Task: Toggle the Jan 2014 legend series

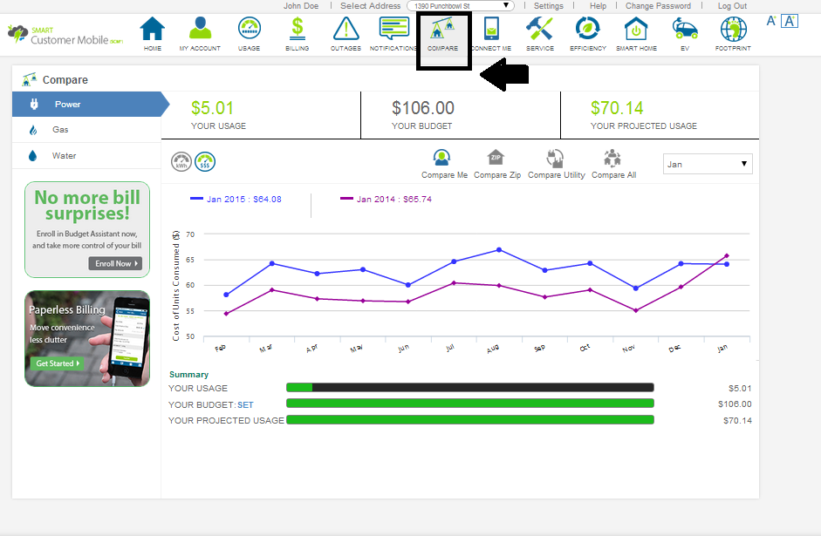Action: [x=385, y=199]
